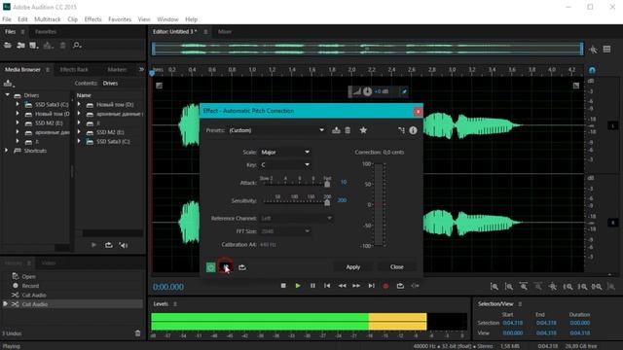Viewport: 623px width, 350px height.
Task: Close the effect dialog with red X
Action: click(418, 112)
